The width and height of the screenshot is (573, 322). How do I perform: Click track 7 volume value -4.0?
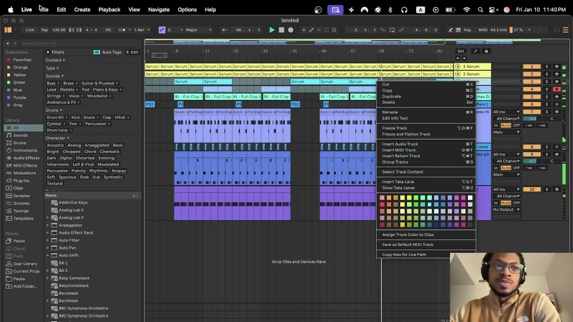coord(532,119)
